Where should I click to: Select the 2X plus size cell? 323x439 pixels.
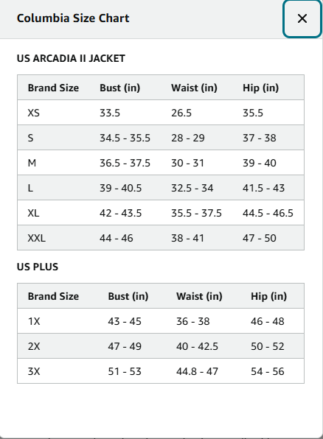pos(34,346)
